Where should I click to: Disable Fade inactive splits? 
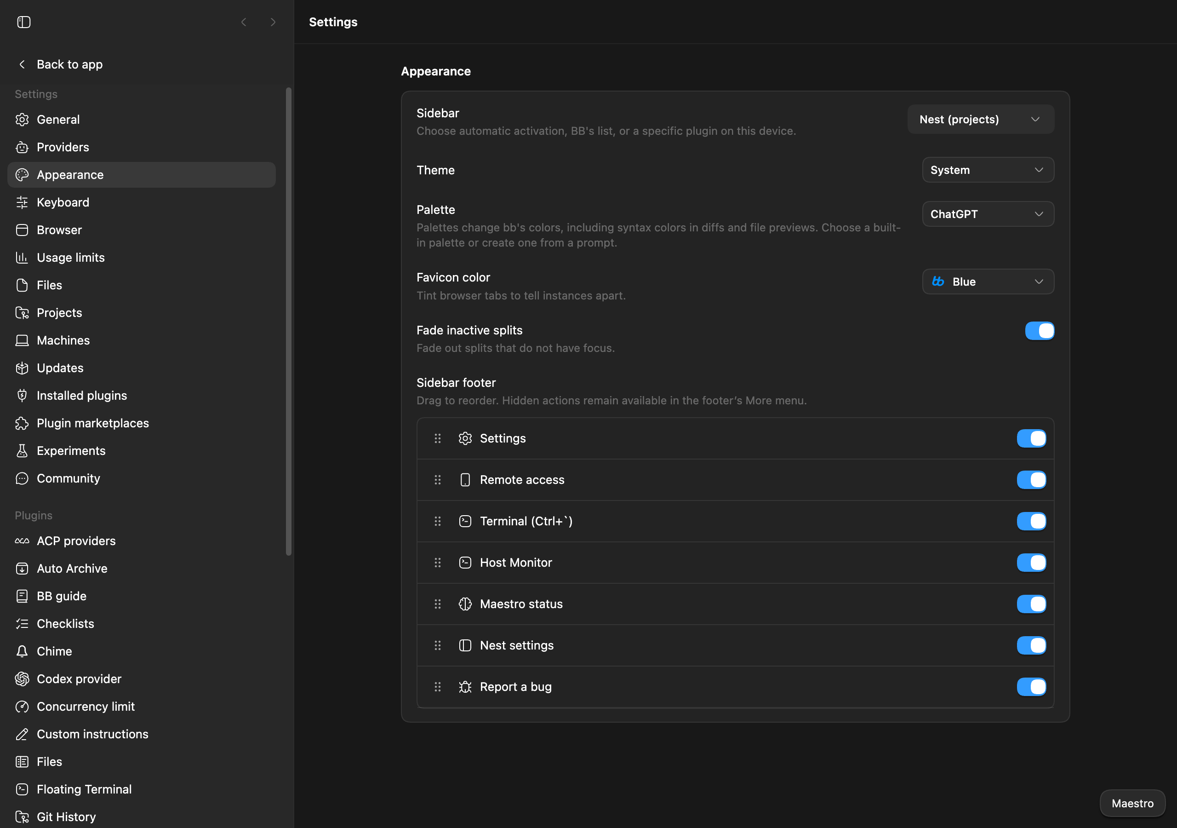[x=1040, y=331]
